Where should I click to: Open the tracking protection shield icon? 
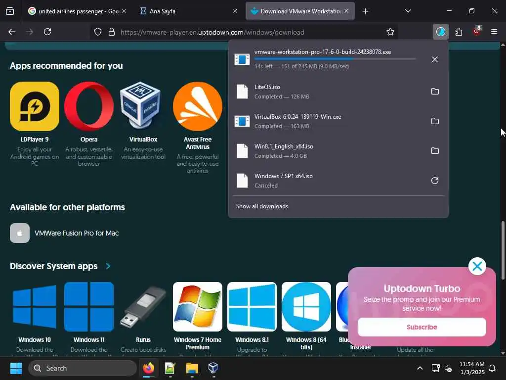98,32
